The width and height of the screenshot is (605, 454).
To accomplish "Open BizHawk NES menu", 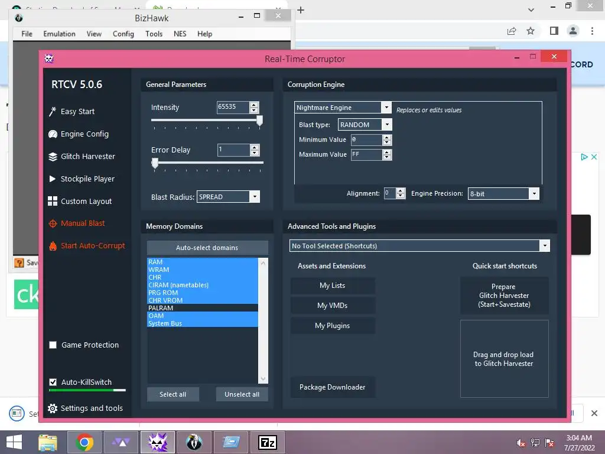I will (180, 34).
